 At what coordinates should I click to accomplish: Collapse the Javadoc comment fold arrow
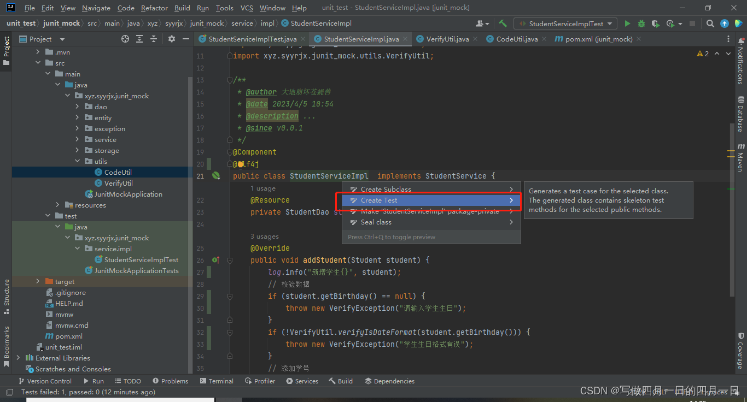pyautogui.click(x=230, y=80)
